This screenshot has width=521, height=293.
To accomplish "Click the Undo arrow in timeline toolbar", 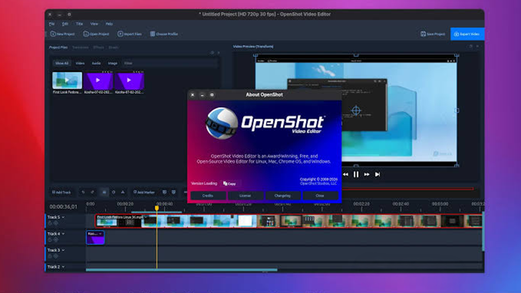I will [83, 192].
